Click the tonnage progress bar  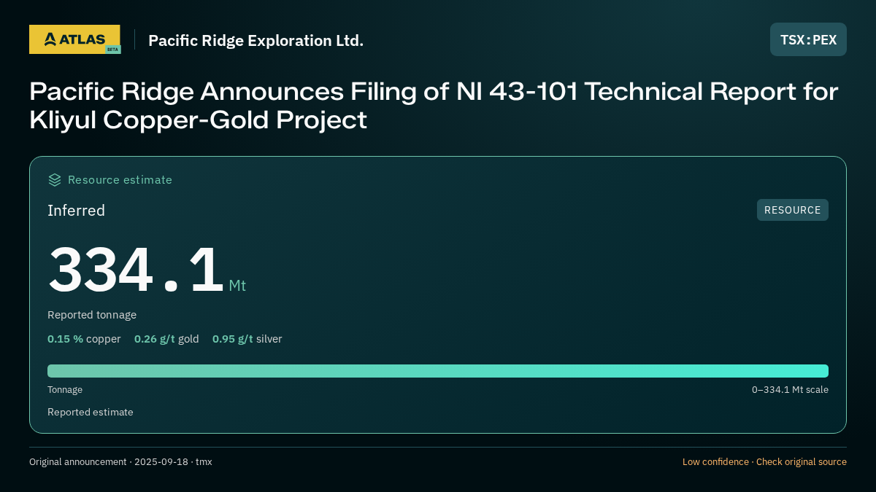click(x=438, y=371)
